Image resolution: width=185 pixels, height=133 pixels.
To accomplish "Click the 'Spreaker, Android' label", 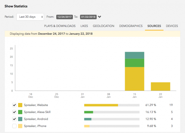I will [36, 119].
